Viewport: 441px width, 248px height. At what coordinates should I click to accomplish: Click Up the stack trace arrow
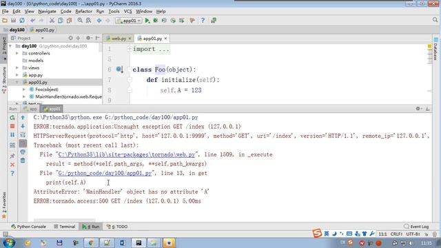23,118
